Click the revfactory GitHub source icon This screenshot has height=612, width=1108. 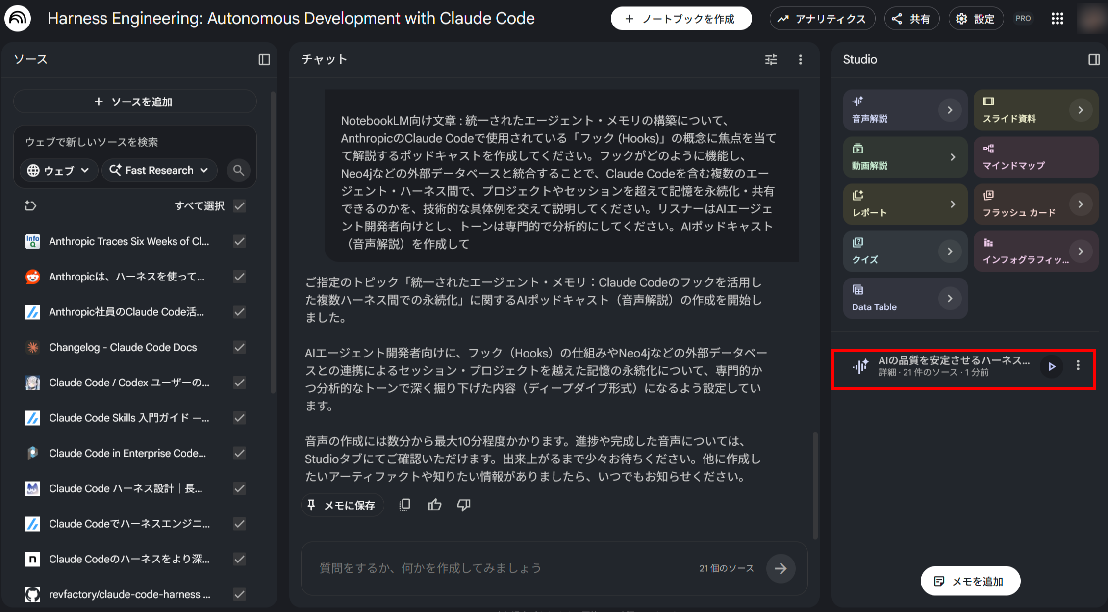33,594
